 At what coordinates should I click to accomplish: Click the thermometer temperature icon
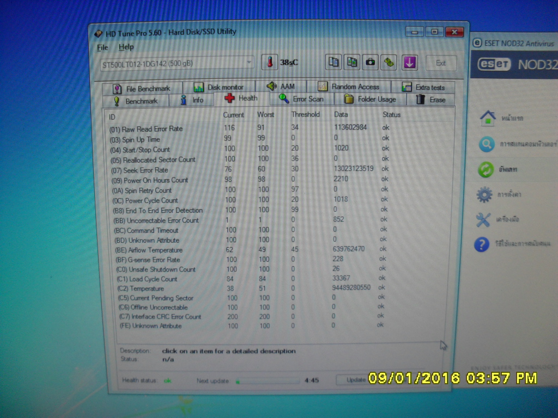coord(270,62)
